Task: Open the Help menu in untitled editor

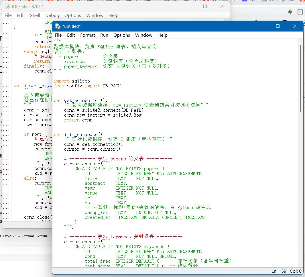Action: [162, 35]
